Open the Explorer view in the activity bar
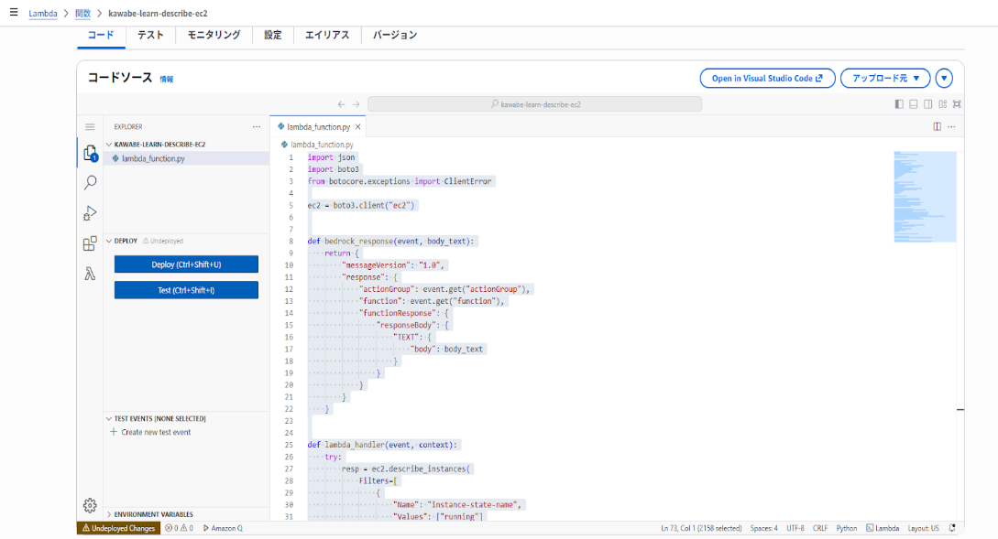 90,153
